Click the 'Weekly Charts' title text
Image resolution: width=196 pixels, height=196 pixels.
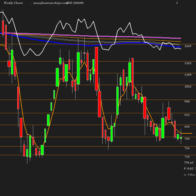[13, 3]
